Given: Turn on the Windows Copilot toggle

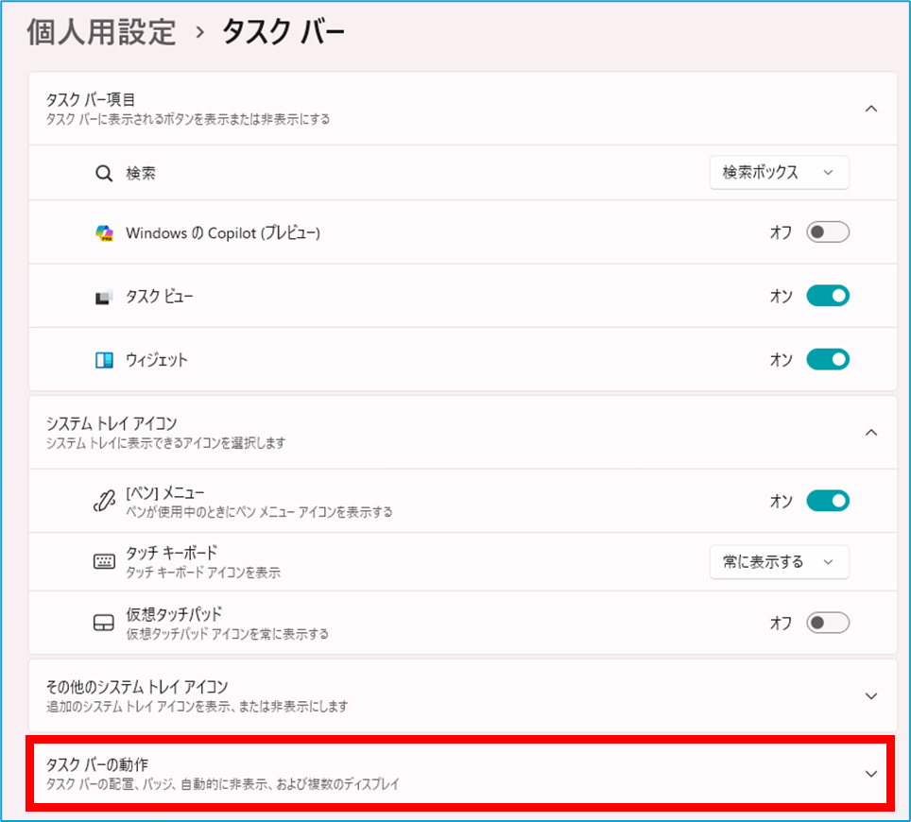Looking at the screenshot, I should coord(827,232).
